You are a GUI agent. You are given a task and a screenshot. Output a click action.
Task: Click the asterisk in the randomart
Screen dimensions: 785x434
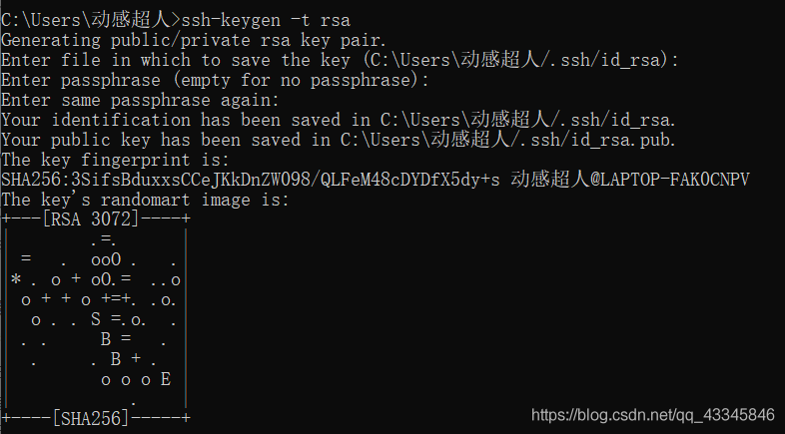(x=16, y=279)
